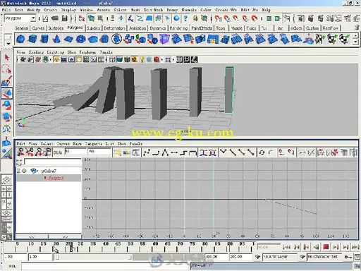
Task: Create a polygon cone from shelf
Action: pos(56,39)
